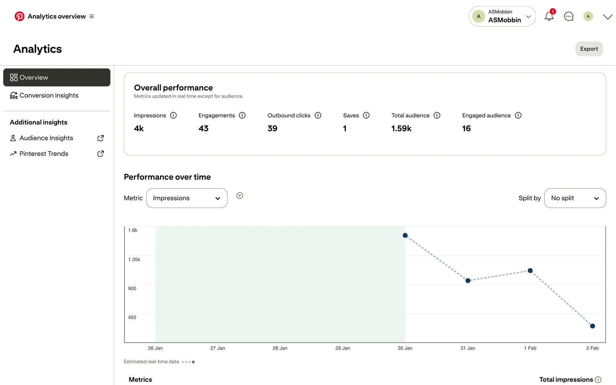Open the Analytics overview hamburger menu
Image resolution: width=616 pixels, height=385 pixels.
coord(92,16)
